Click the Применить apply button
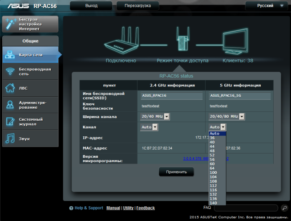Image resolution: width=291 pixels, height=221 pixels. tap(176, 172)
